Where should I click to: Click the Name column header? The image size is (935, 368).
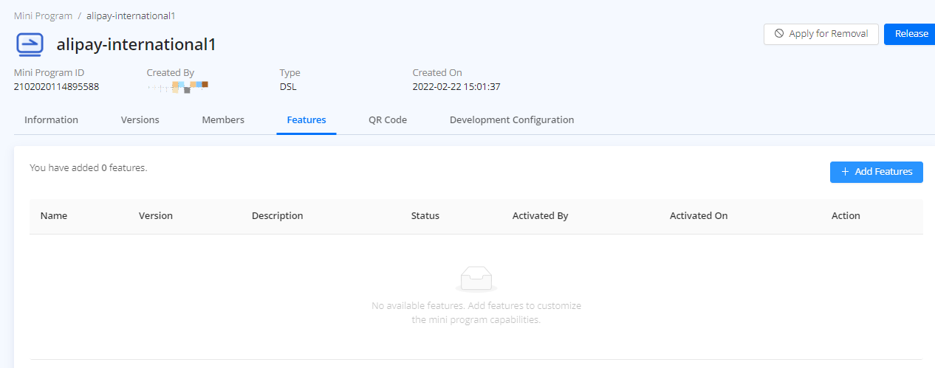(x=54, y=216)
